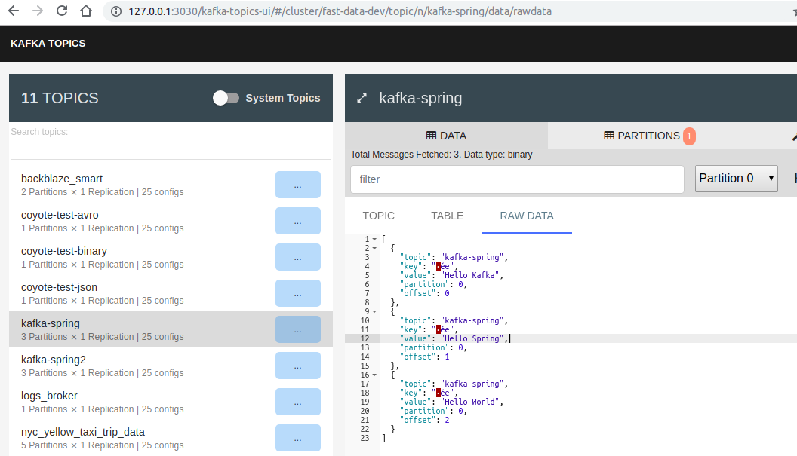Open options for the backblaze_smart topic
The width and height of the screenshot is (797, 456).
[x=298, y=185]
